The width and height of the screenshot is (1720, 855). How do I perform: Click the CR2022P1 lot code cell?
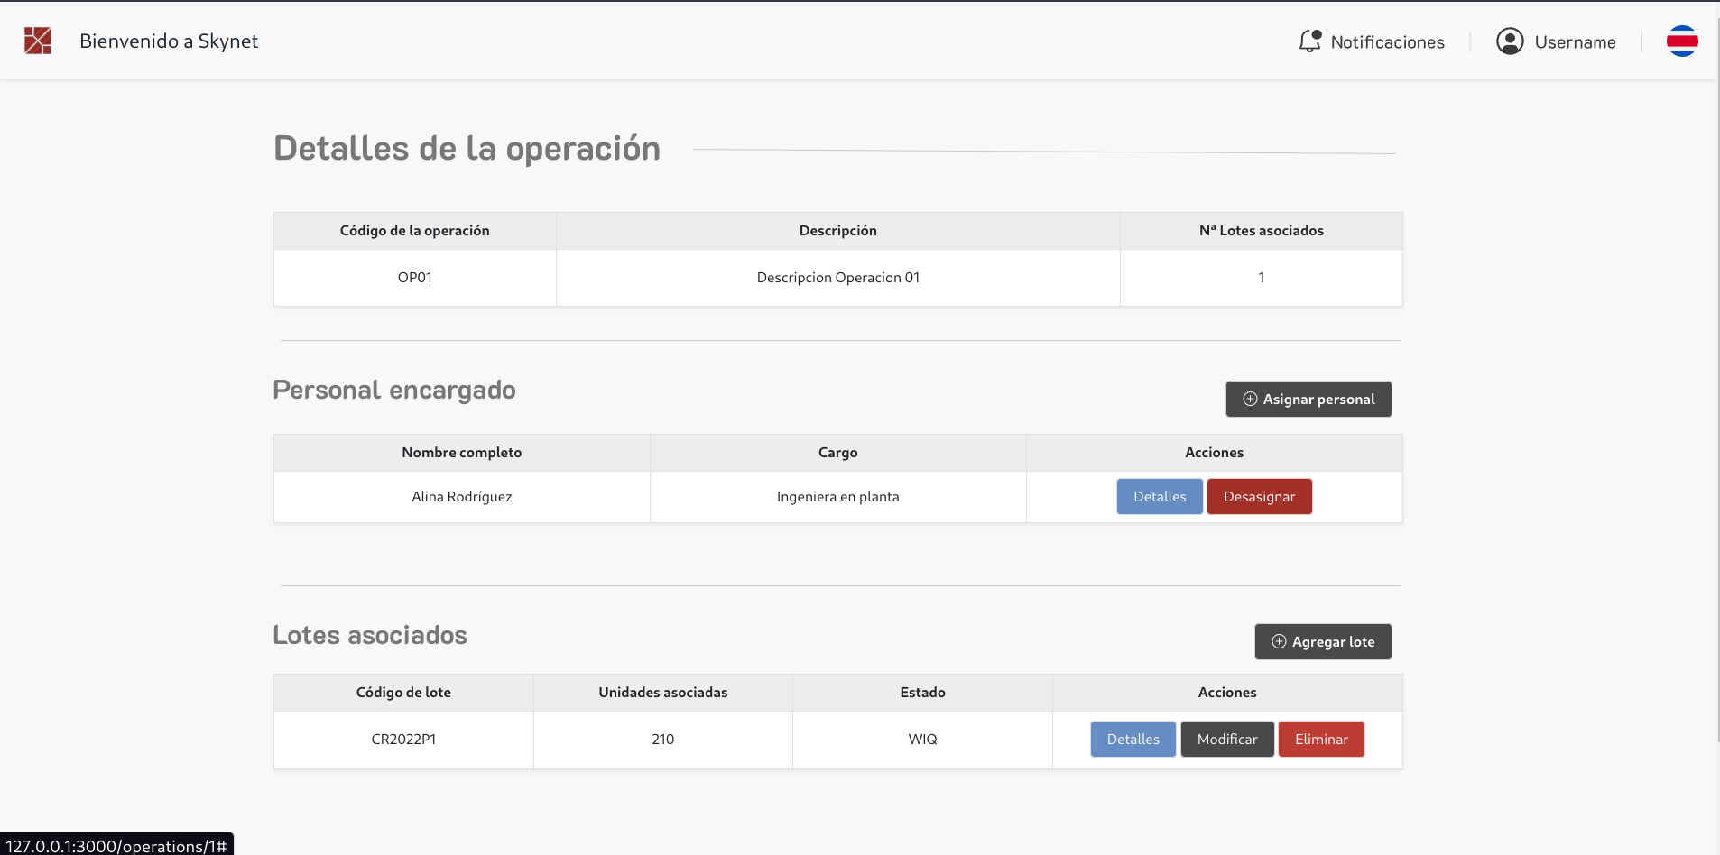pos(403,740)
